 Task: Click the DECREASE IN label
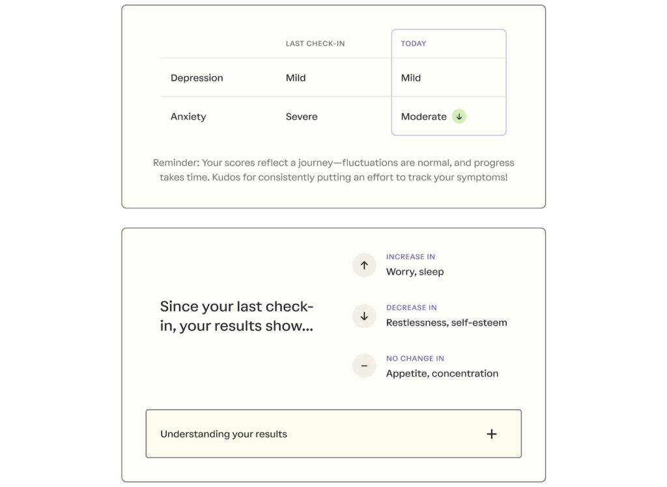click(x=412, y=308)
